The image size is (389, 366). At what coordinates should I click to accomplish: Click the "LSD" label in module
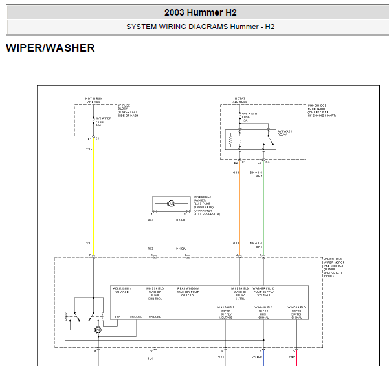coord(118,317)
